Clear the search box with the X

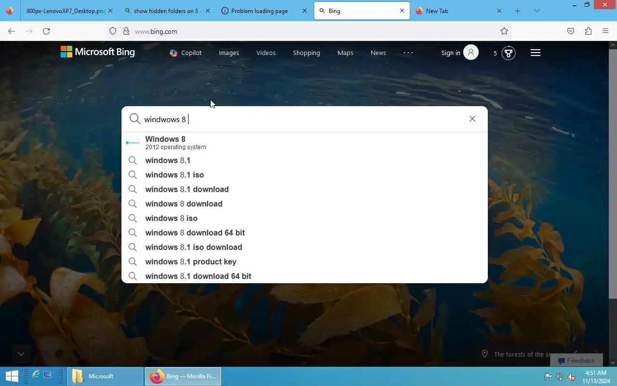472,119
